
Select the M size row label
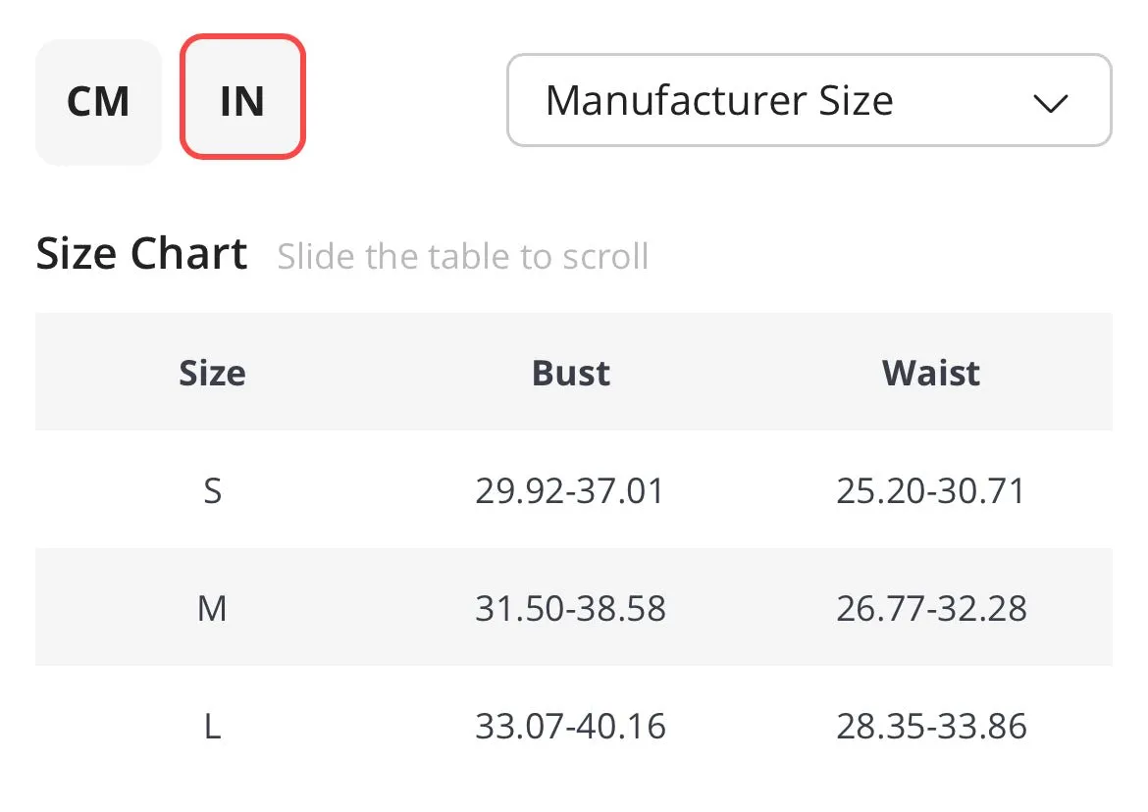(212, 608)
